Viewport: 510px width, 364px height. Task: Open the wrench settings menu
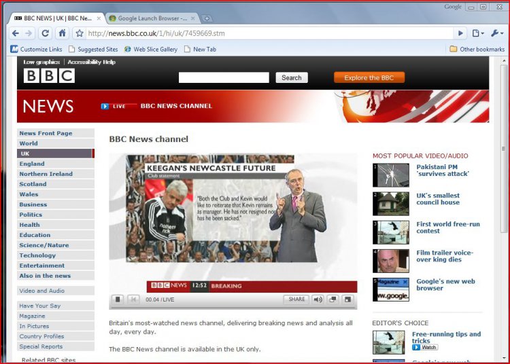[x=497, y=33]
